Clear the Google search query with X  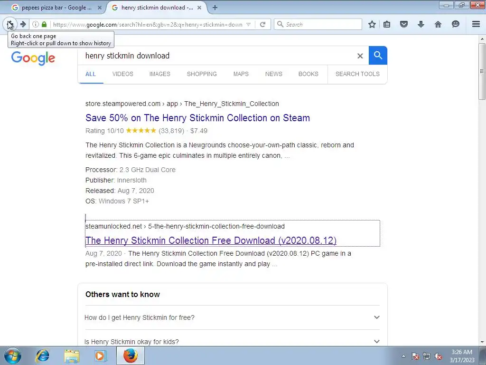360,56
